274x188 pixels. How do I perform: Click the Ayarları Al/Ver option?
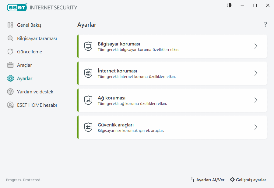pos(207,180)
